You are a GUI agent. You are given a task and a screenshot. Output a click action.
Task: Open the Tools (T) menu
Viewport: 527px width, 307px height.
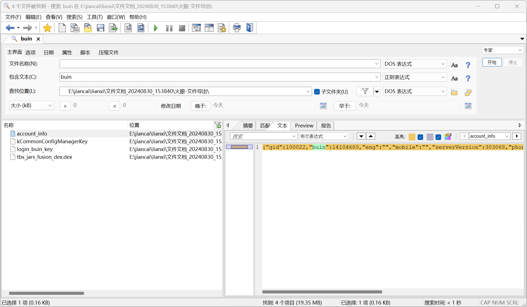point(94,17)
